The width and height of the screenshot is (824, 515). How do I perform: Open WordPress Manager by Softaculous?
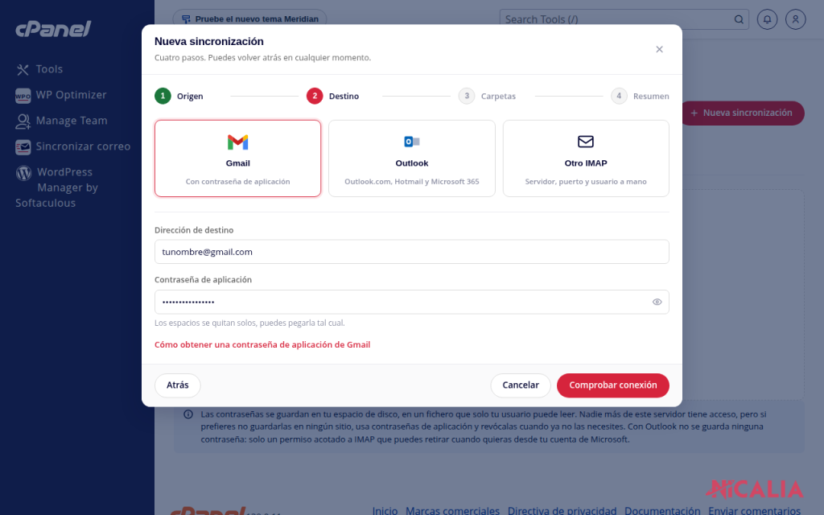click(x=57, y=187)
